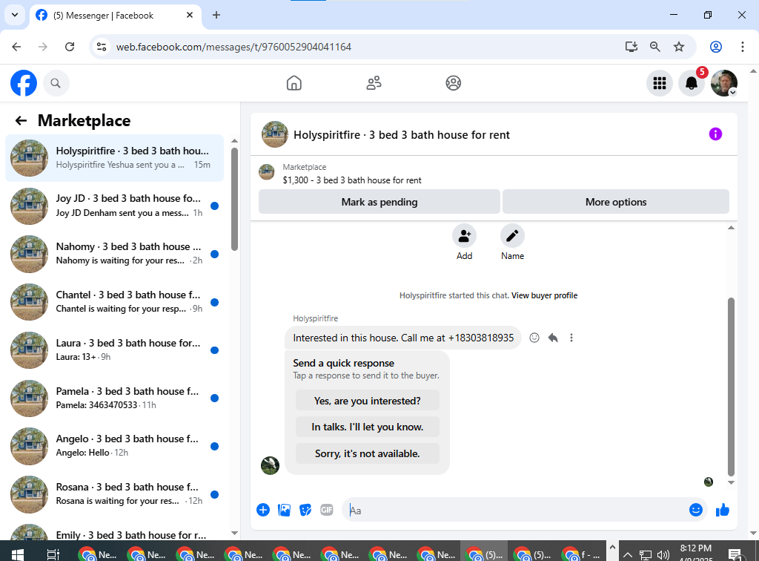Open the zoom magnifier in address bar
This screenshot has width=759, height=561.
[x=655, y=47]
